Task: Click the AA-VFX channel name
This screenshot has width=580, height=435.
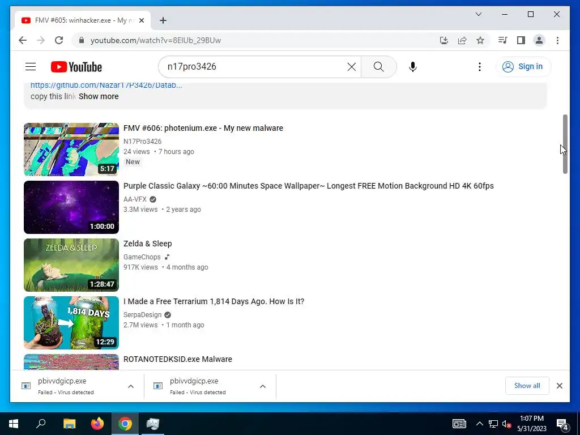Action: (135, 199)
